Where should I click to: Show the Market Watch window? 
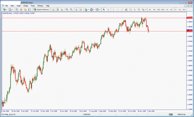(x=17, y=10)
